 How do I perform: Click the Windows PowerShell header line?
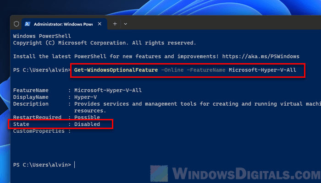coord(42,36)
